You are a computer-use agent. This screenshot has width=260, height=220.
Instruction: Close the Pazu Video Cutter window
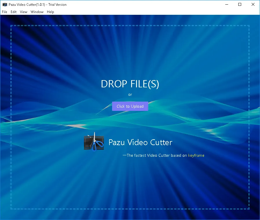[x=253, y=4]
